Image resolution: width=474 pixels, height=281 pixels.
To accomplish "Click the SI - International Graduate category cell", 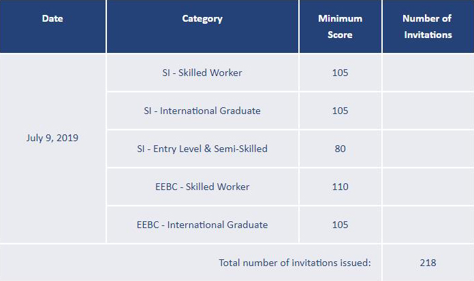I will pos(202,111).
